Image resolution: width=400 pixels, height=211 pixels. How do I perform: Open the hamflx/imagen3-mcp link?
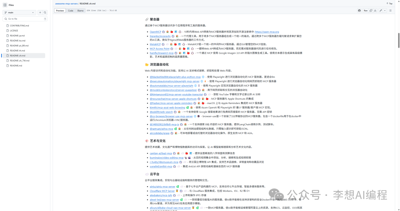tap(161, 53)
